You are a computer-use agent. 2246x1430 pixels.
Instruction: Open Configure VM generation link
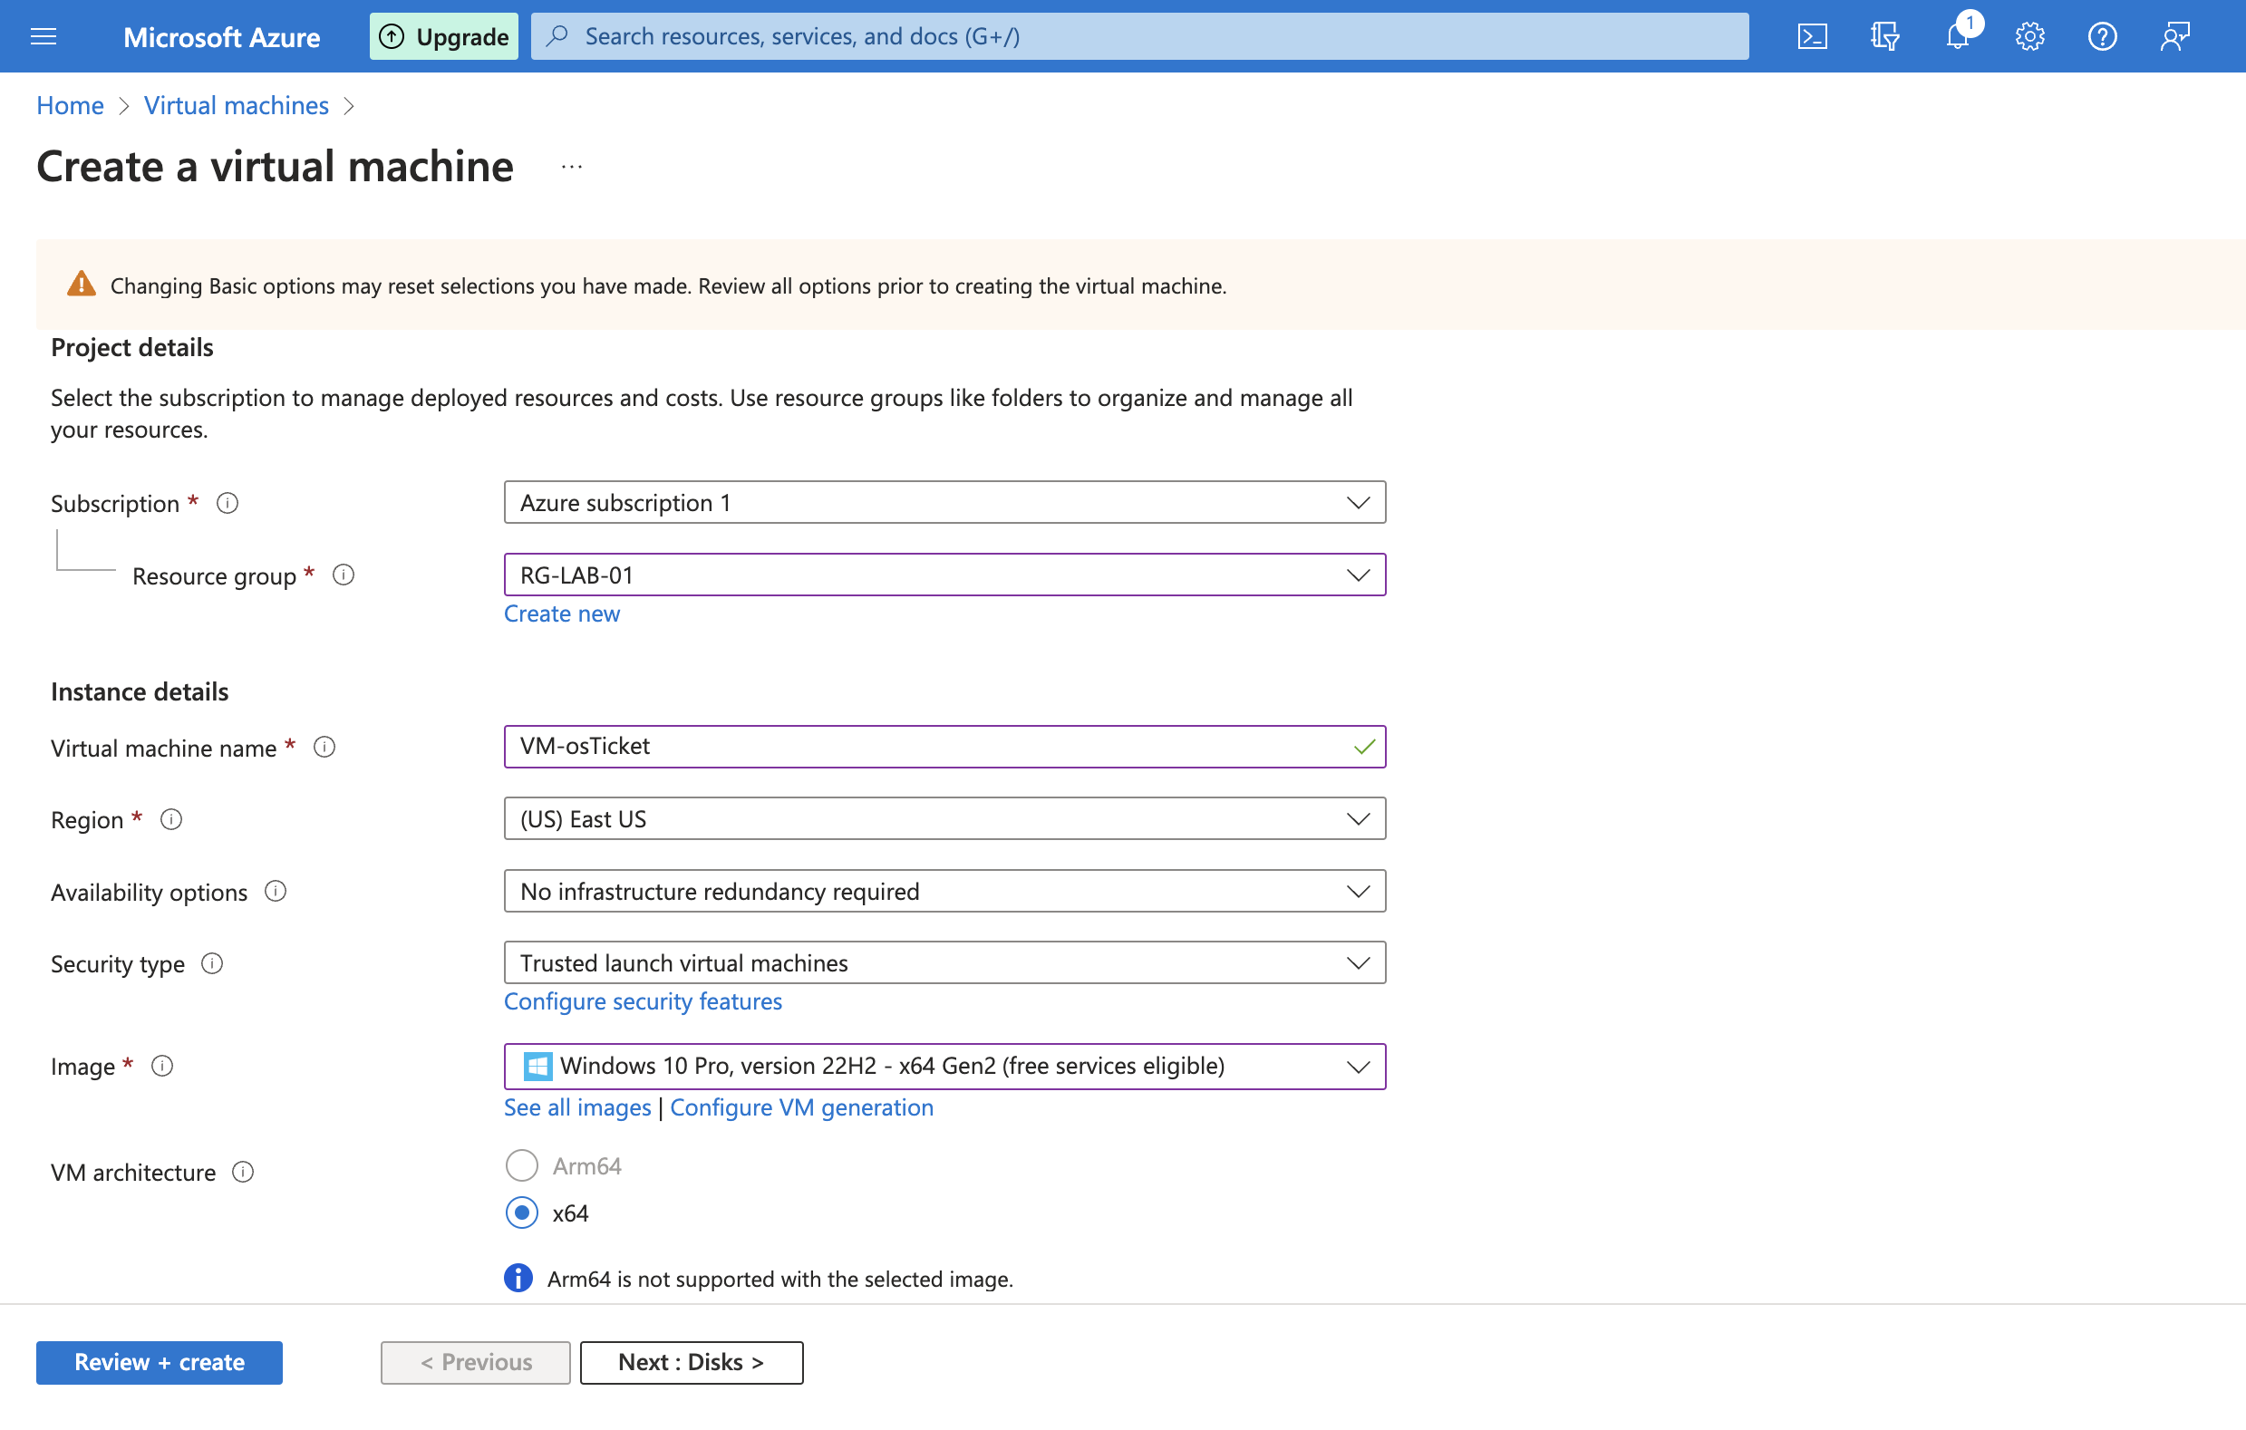(801, 1107)
